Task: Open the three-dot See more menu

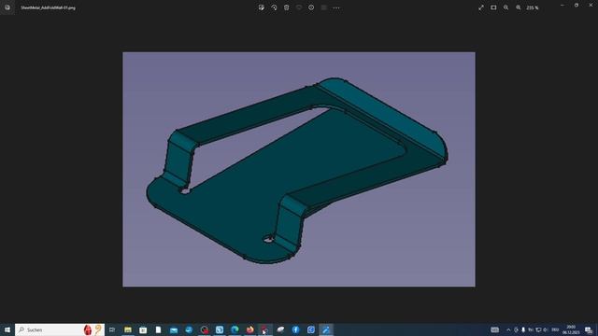Action: 336,7
